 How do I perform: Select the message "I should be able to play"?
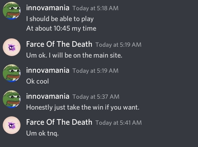[x=60, y=19]
